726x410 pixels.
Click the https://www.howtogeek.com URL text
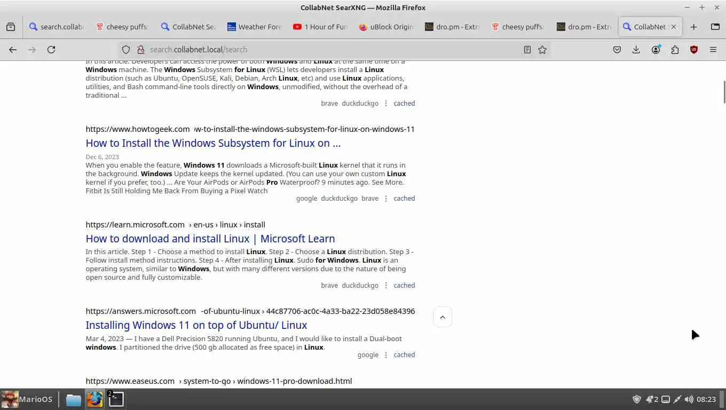(138, 129)
